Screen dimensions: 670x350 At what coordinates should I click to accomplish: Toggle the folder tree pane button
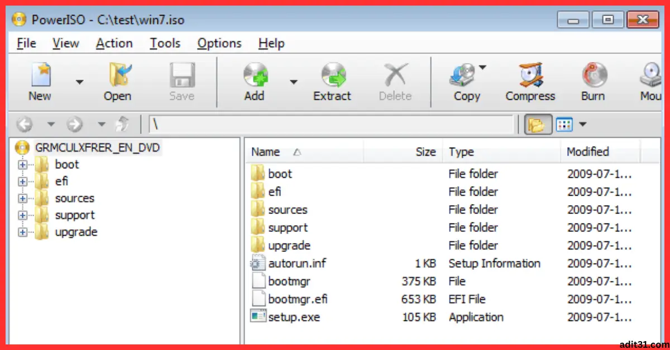[x=537, y=124]
